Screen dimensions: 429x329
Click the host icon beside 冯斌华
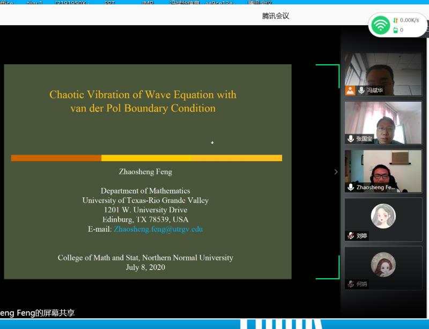pyautogui.click(x=350, y=90)
